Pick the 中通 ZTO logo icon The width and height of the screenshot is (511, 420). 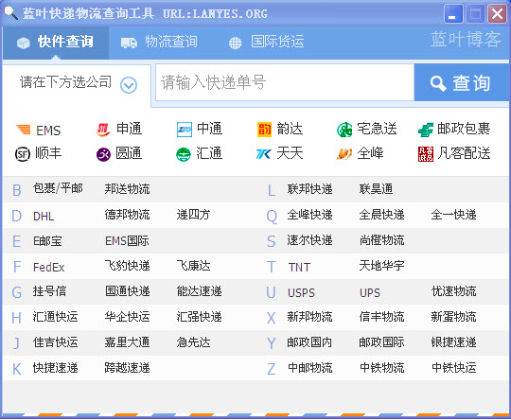coord(185,130)
